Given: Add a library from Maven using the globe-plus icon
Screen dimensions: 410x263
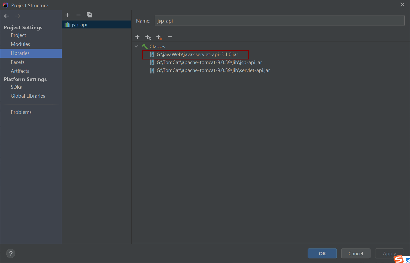Looking at the screenshot, I should pyautogui.click(x=148, y=37).
